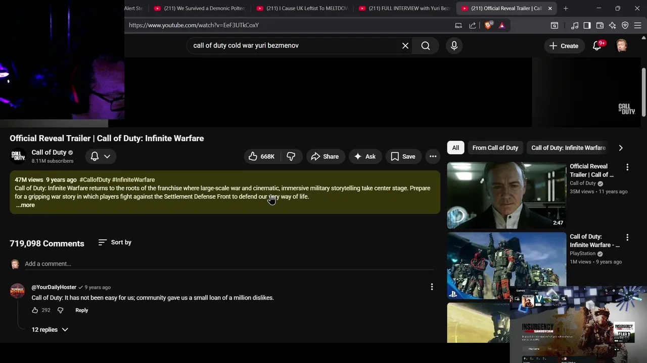Viewport: 647px width, 363px height.
Task: Open @YourDailyHoster commenter profile
Action: (54, 287)
